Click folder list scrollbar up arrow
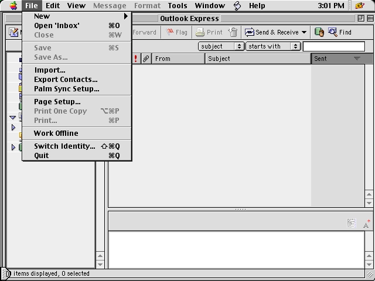This screenshot has height=281, width=375. click(100, 256)
